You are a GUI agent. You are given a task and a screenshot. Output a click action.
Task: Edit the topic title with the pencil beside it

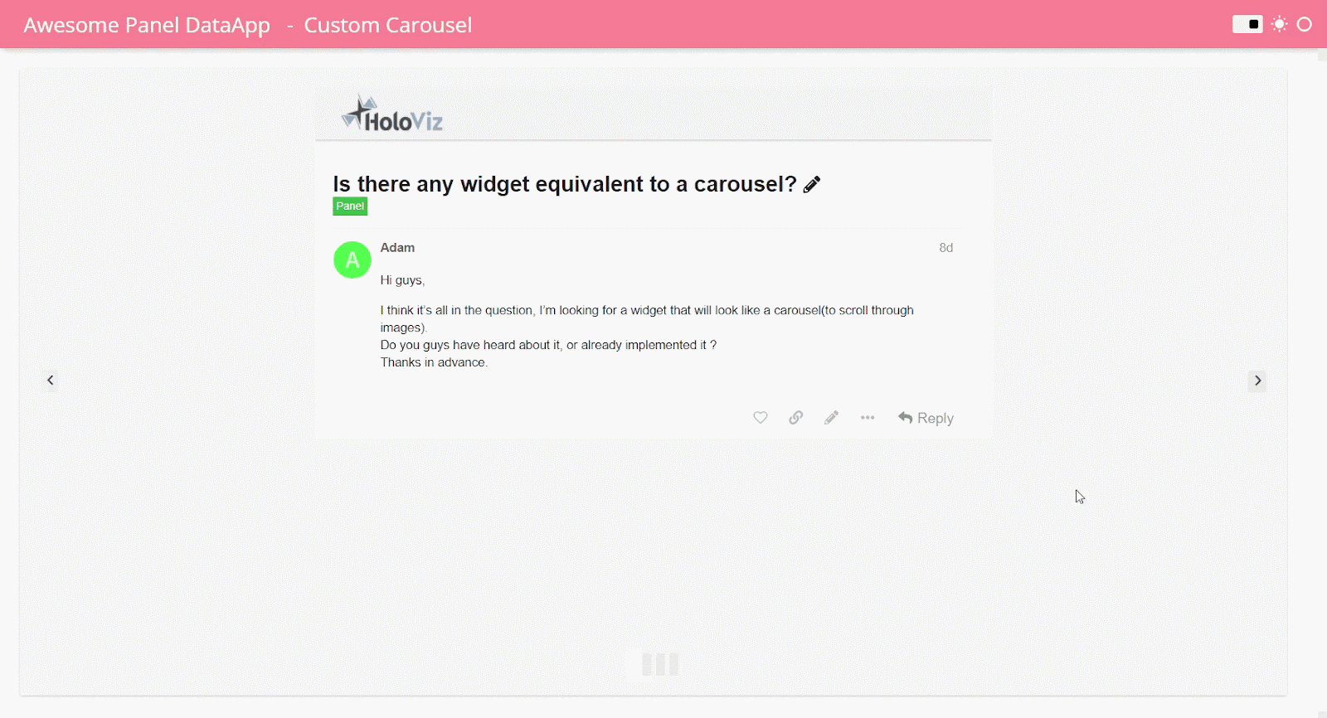812,184
